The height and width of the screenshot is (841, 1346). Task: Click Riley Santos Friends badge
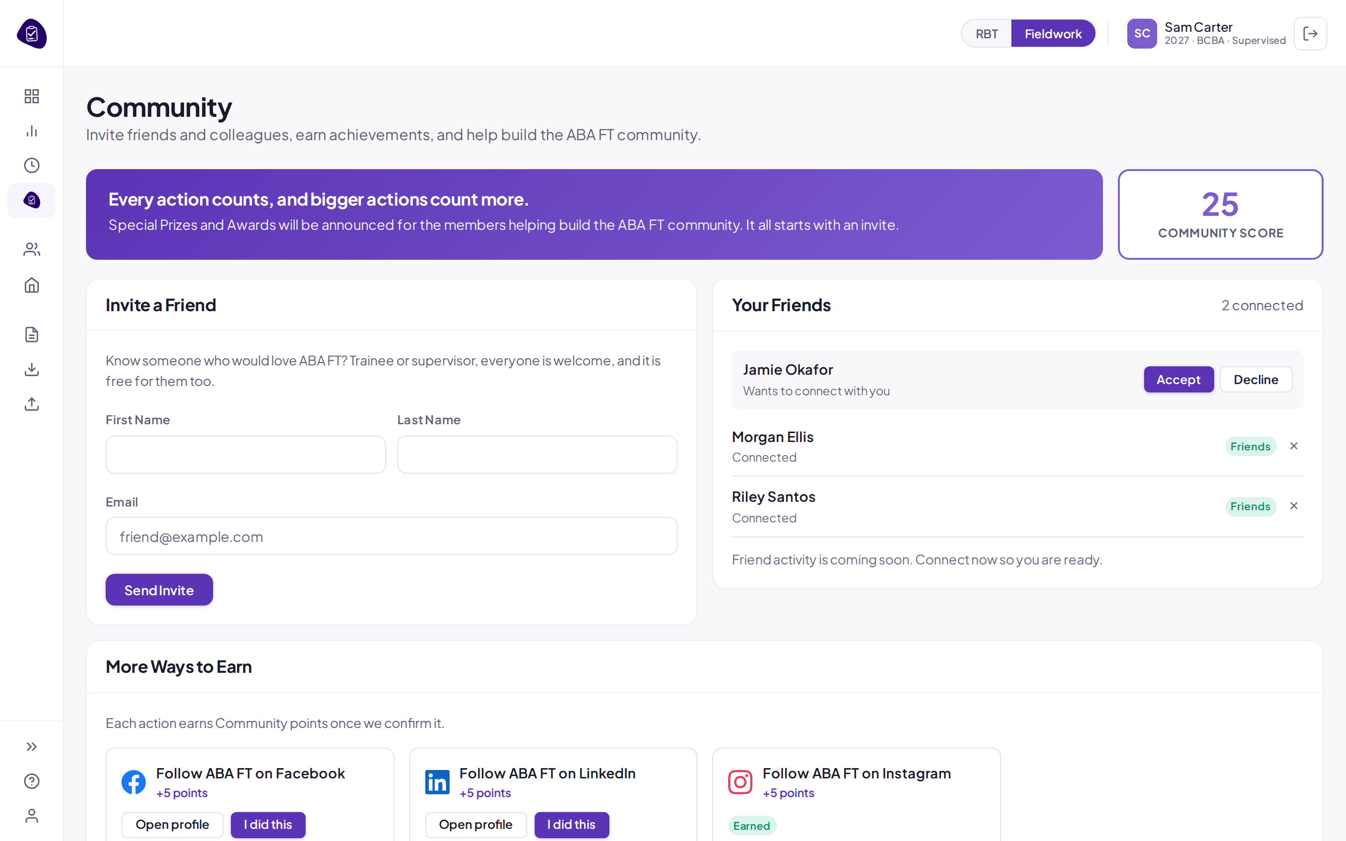click(x=1250, y=506)
